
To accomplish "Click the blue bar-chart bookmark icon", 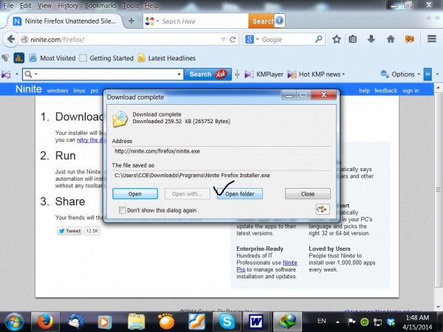I will pos(18,58).
